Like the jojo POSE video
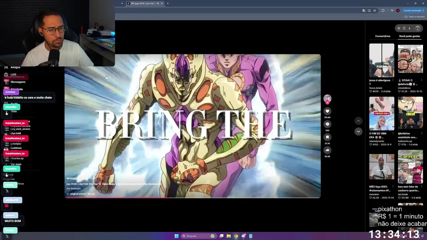The width and height of the screenshot is (427, 240). (327, 111)
